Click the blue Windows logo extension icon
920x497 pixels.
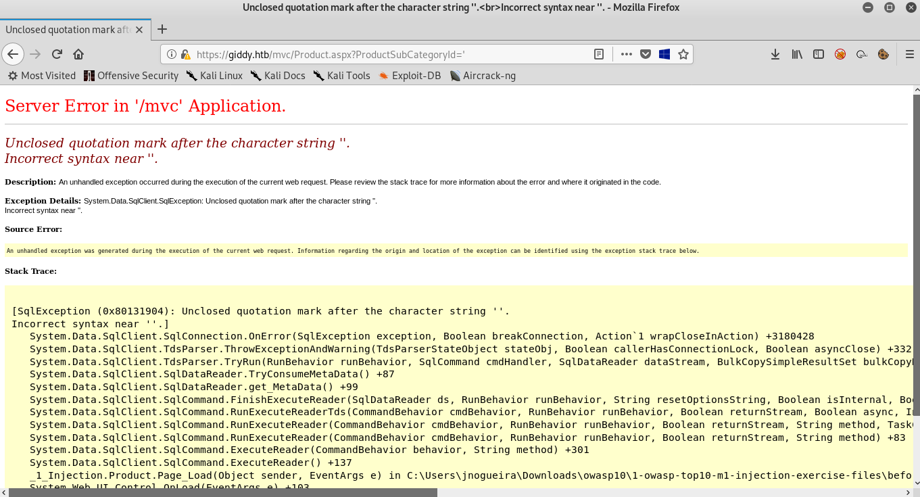pos(664,54)
